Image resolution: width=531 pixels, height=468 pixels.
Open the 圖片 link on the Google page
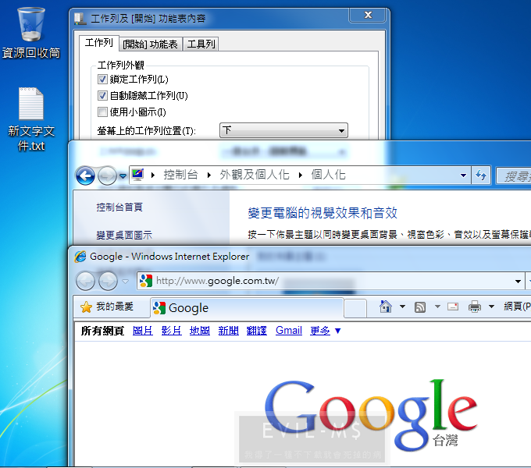pyautogui.click(x=143, y=331)
